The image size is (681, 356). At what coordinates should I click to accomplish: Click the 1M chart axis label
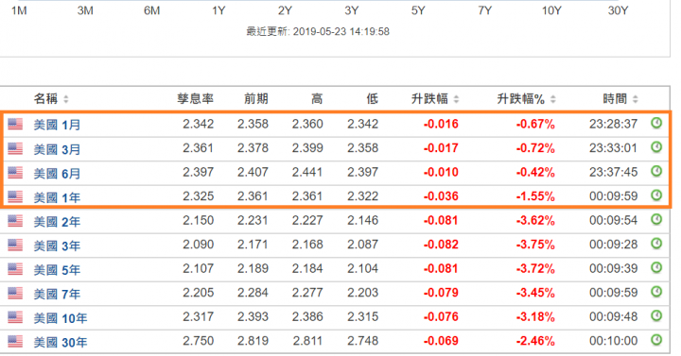pos(19,10)
